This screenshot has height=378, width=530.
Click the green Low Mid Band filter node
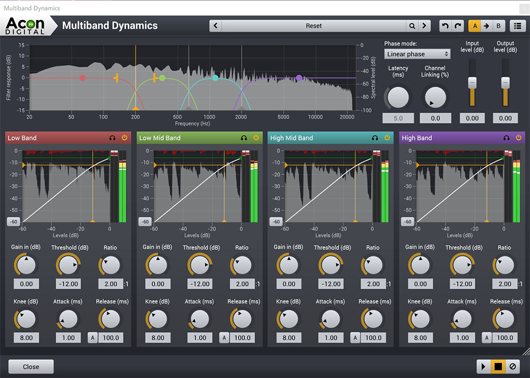coord(162,78)
